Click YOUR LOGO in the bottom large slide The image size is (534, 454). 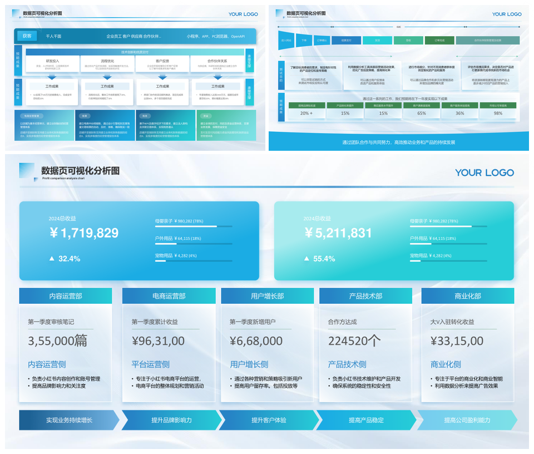point(484,172)
